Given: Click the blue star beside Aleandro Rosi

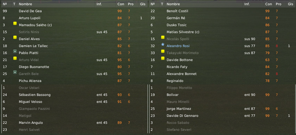Looking at the screenshot, I should [x=163, y=44].
